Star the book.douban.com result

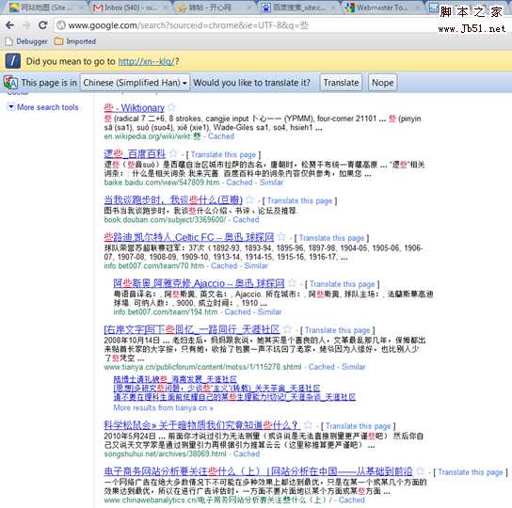coord(249,199)
